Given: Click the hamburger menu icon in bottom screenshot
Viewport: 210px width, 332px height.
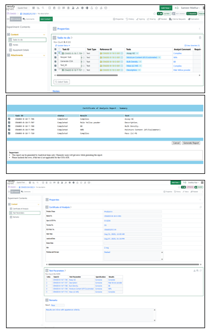Looking at the screenshot, I should [202, 183].
